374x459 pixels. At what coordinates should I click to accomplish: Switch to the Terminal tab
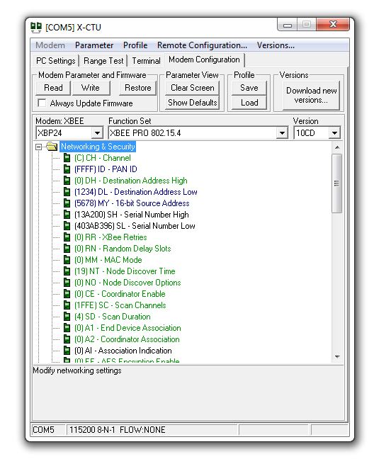coord(146,61)
